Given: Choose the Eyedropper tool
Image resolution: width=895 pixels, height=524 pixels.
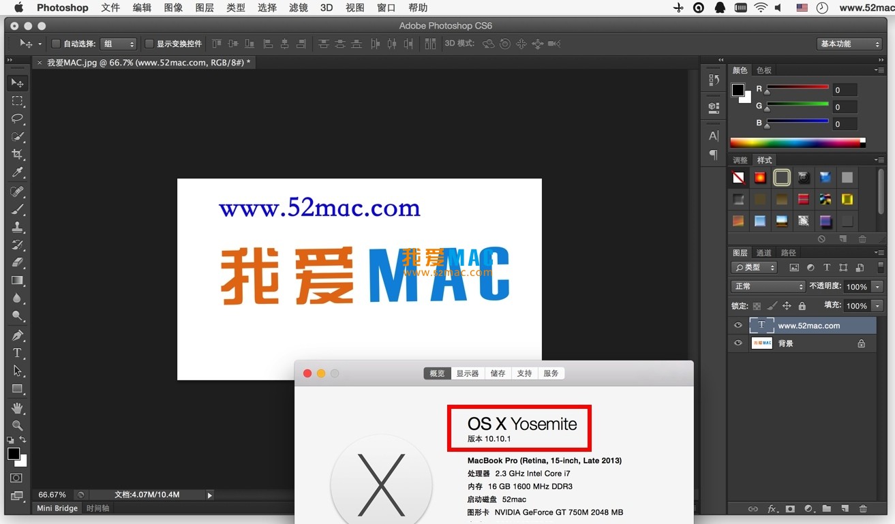Looking at the screenshot, I should tap(17, 172).
